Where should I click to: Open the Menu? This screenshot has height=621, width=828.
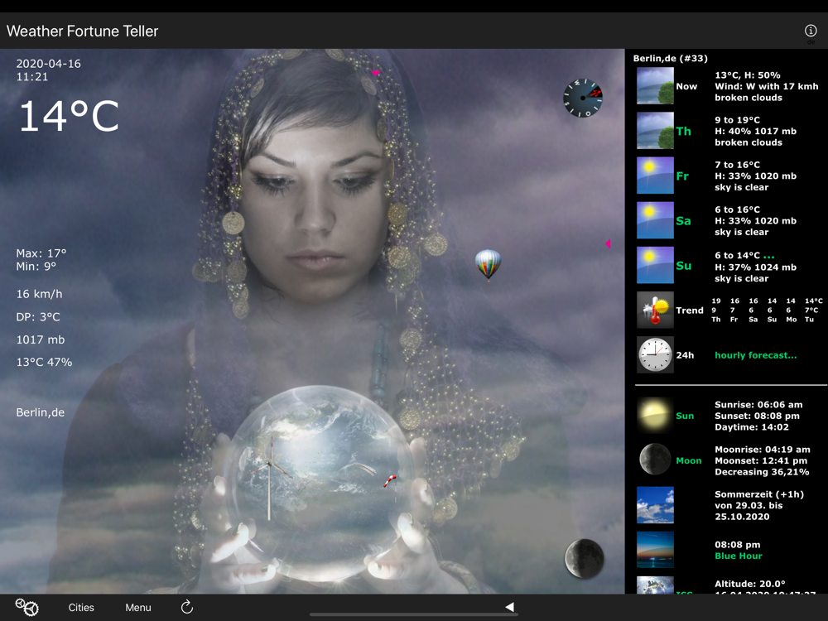coord(138,607)
